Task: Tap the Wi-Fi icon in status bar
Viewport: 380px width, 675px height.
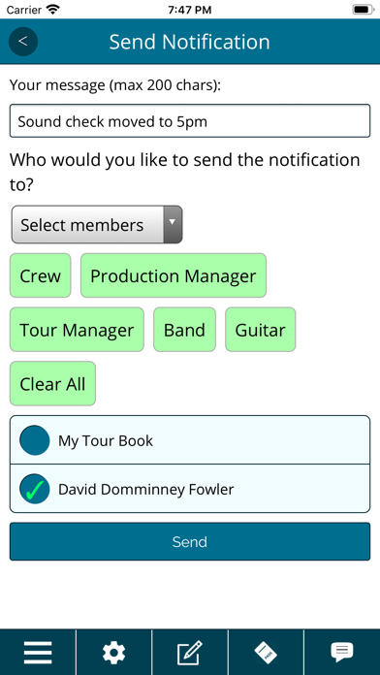Action: pos(53,10)
